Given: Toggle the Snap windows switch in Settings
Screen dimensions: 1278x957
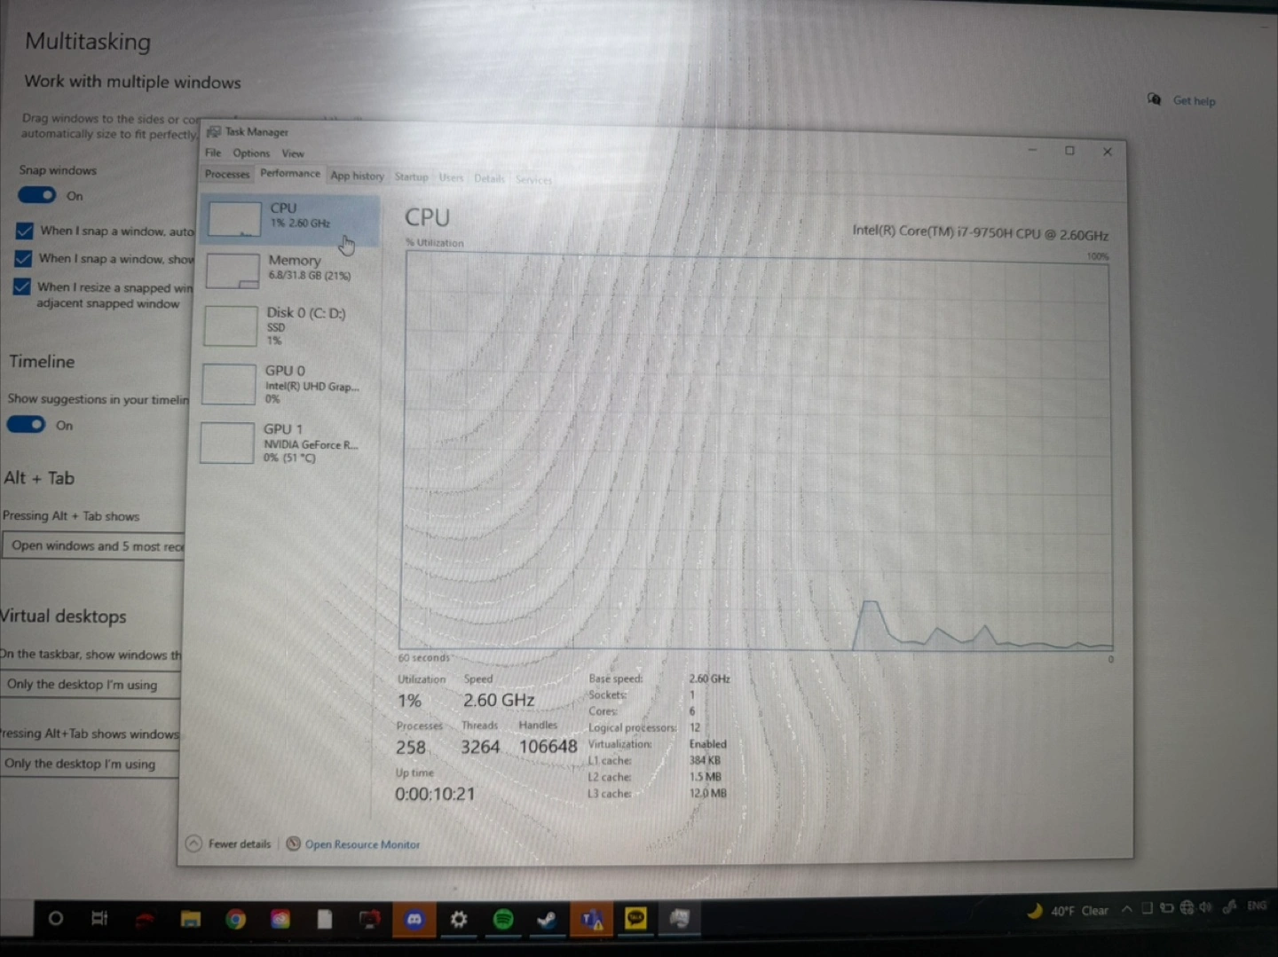Looking at the screenshot, I should click(x=37, y=195).
